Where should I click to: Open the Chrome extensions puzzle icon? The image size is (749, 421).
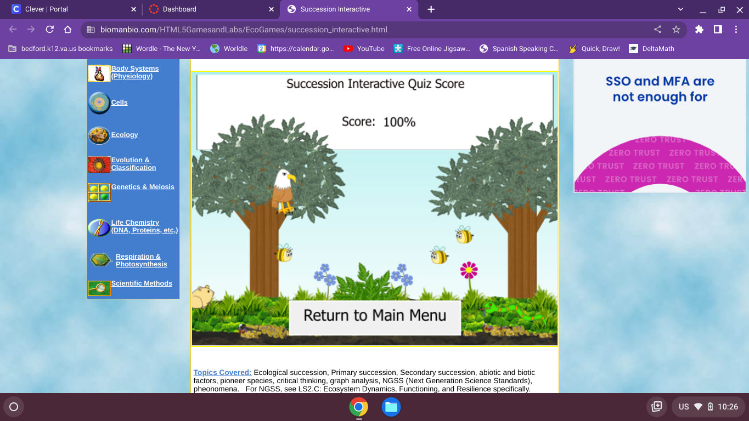(x=699, y=30)
